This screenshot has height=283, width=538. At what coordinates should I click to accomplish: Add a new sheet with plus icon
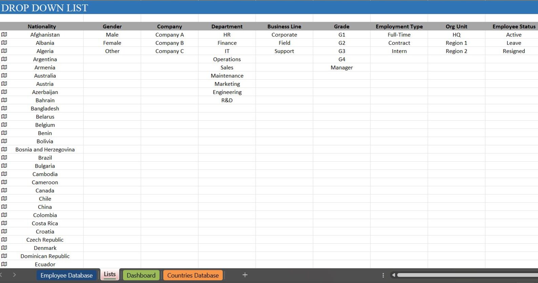(245, 275)
